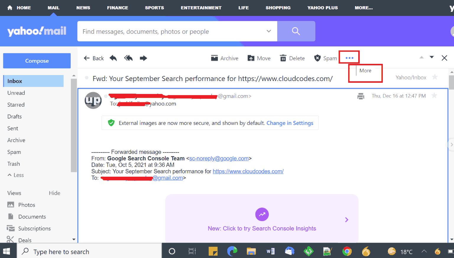Open News in the top navigation
Screen dimensions: 454x258
pyautogui.click(x=83, y=8)
